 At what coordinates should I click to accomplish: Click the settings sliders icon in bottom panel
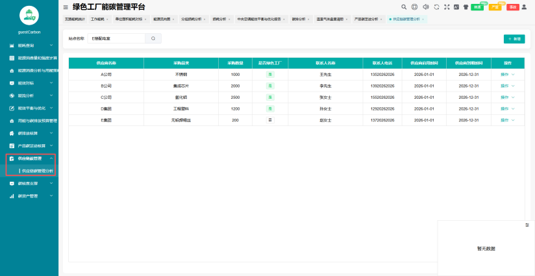point(527,225)
